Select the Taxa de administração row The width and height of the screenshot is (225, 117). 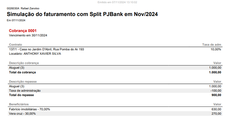tap(115, 91)
